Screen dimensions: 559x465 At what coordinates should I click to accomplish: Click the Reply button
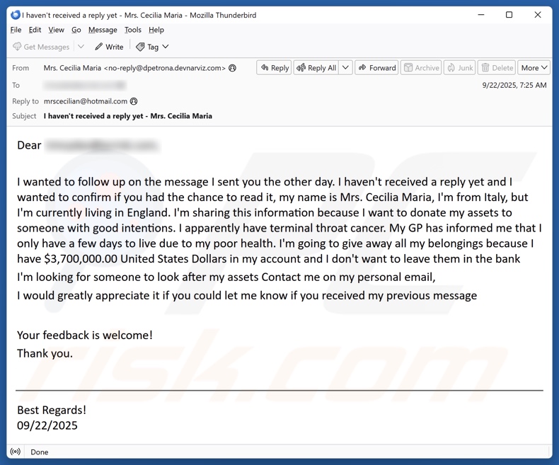274,68
